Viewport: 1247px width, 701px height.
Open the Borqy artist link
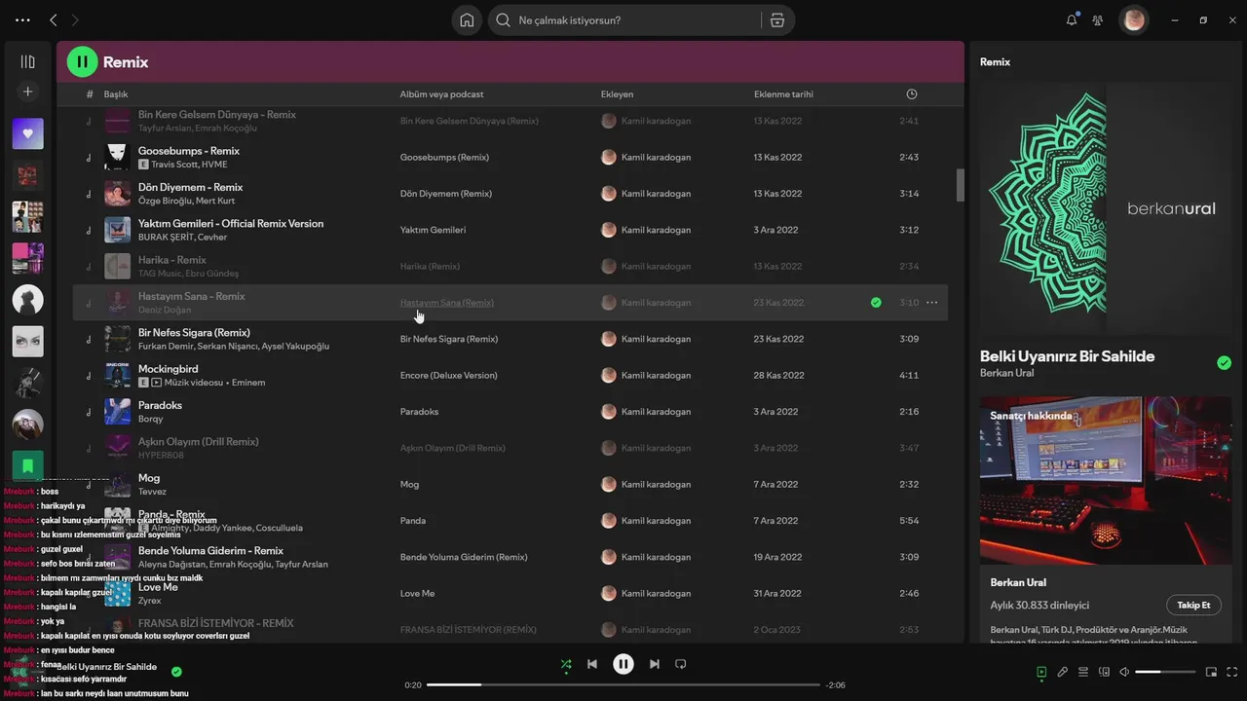point(151,419)
